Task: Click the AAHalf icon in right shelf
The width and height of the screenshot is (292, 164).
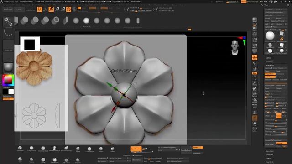Action: [x=255, y=46]
